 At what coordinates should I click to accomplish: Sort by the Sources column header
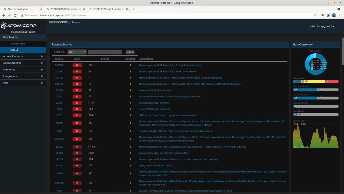130,59
